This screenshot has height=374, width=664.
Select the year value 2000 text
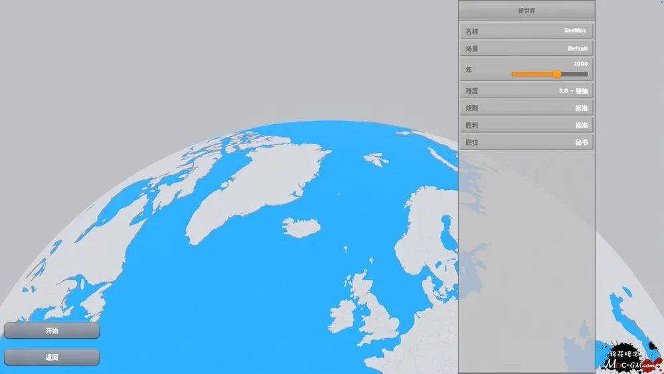click(x=580, y=64)
